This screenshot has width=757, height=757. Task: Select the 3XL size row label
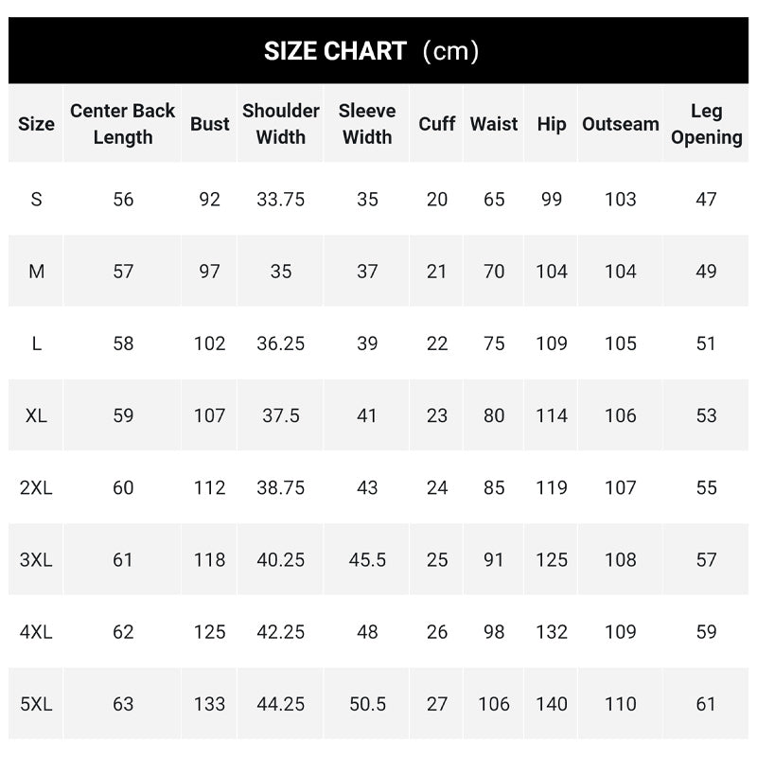coord(36,560)
